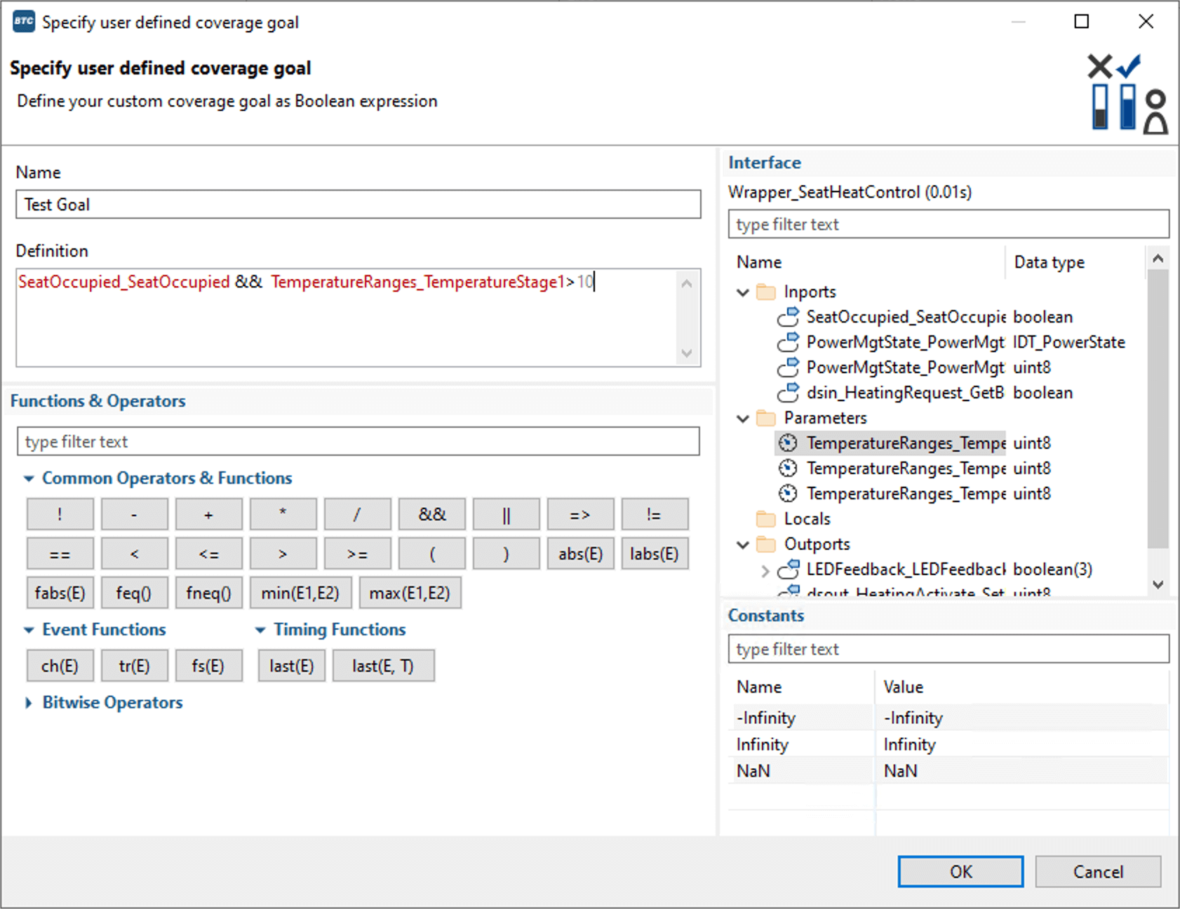
Task: Expand the Bitwise Operators section
Action: click(x=29, y=703)
